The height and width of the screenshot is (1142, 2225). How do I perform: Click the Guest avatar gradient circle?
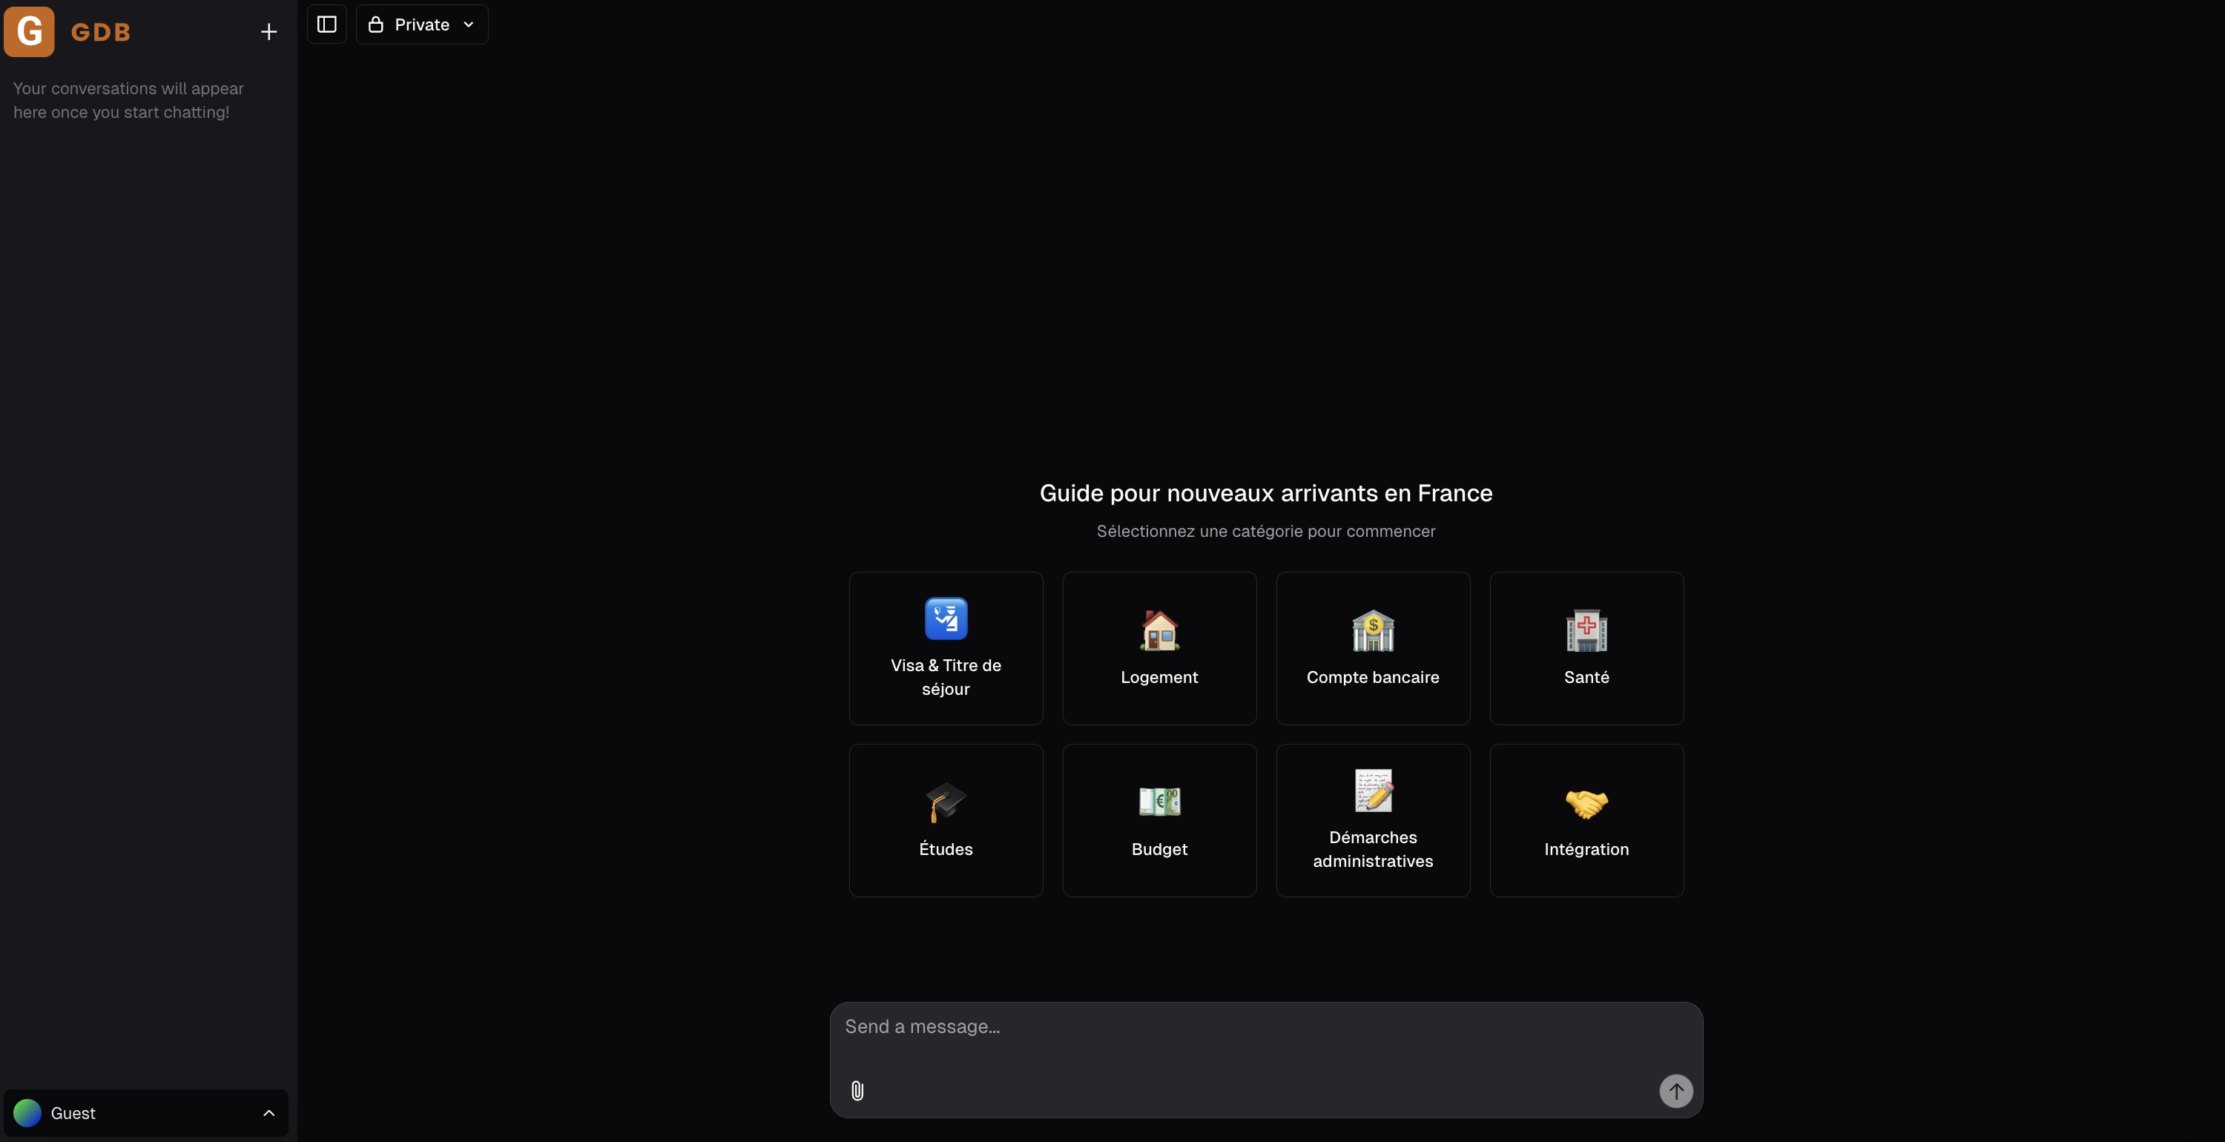click(27, 1112)
